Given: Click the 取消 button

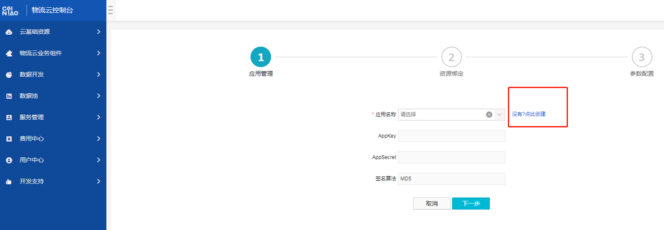Looking at the screenshot, I should pos(432,203).
